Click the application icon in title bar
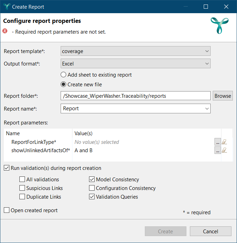 [7, 7]
